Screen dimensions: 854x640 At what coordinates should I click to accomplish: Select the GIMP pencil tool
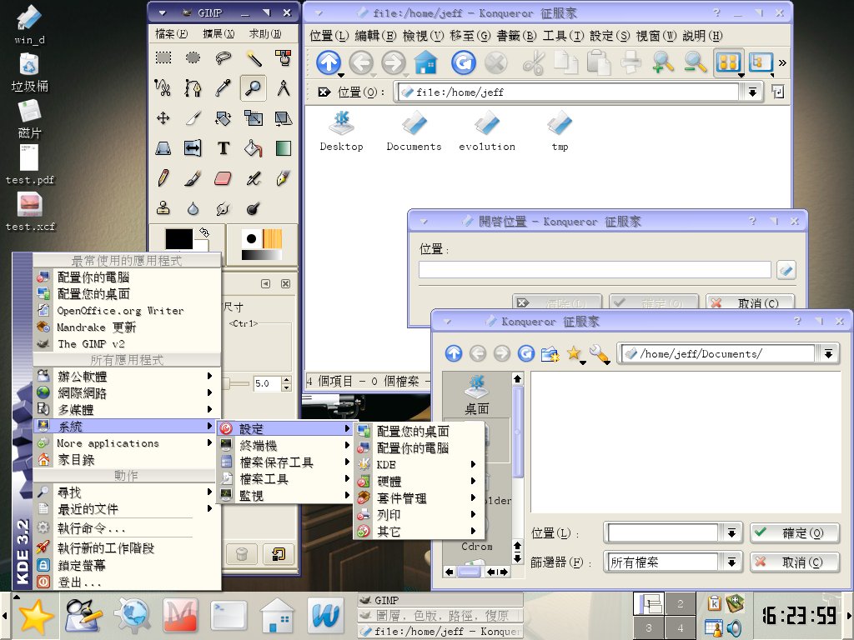point(163,178)
